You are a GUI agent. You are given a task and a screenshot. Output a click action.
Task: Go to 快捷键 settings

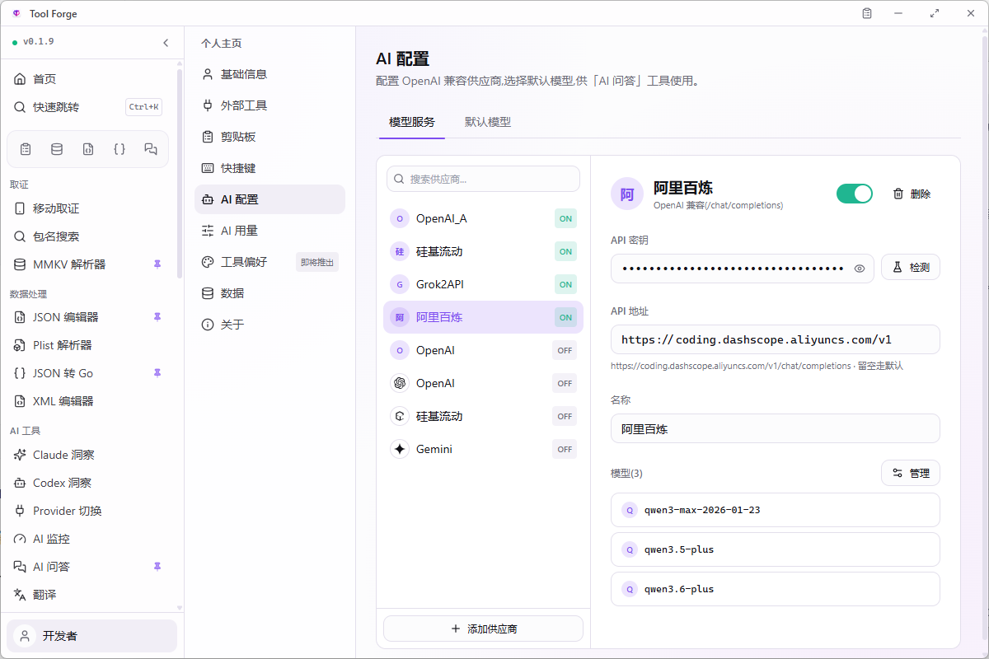point(270,168)
